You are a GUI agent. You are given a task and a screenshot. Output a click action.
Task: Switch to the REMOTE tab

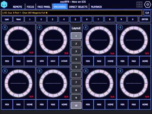[x=17, y=7]
